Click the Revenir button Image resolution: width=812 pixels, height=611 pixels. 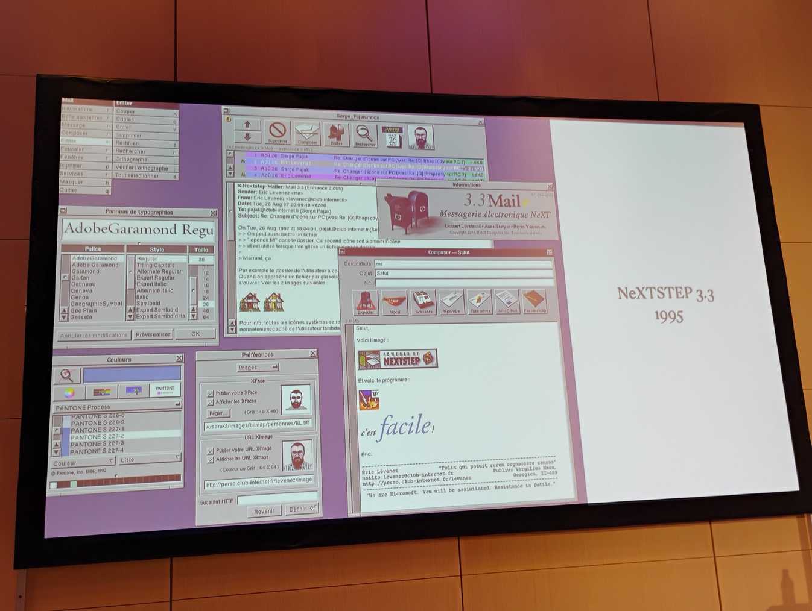[x=264, y=511]
